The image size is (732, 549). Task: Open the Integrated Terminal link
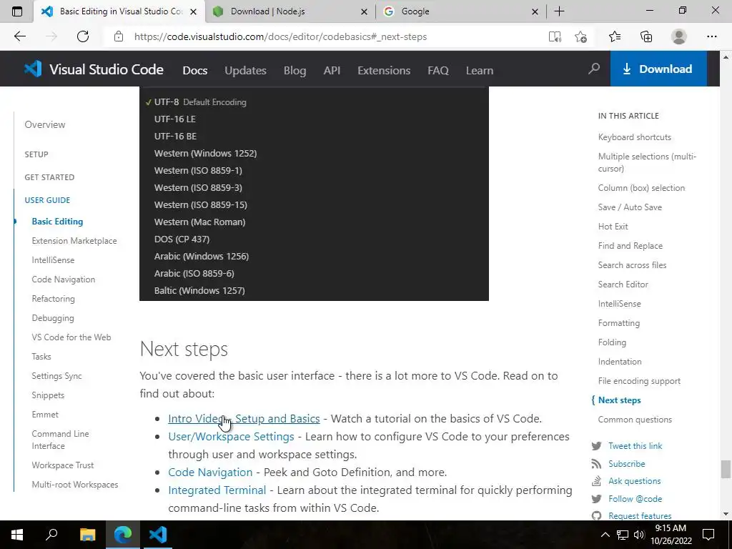pos(217,490)
